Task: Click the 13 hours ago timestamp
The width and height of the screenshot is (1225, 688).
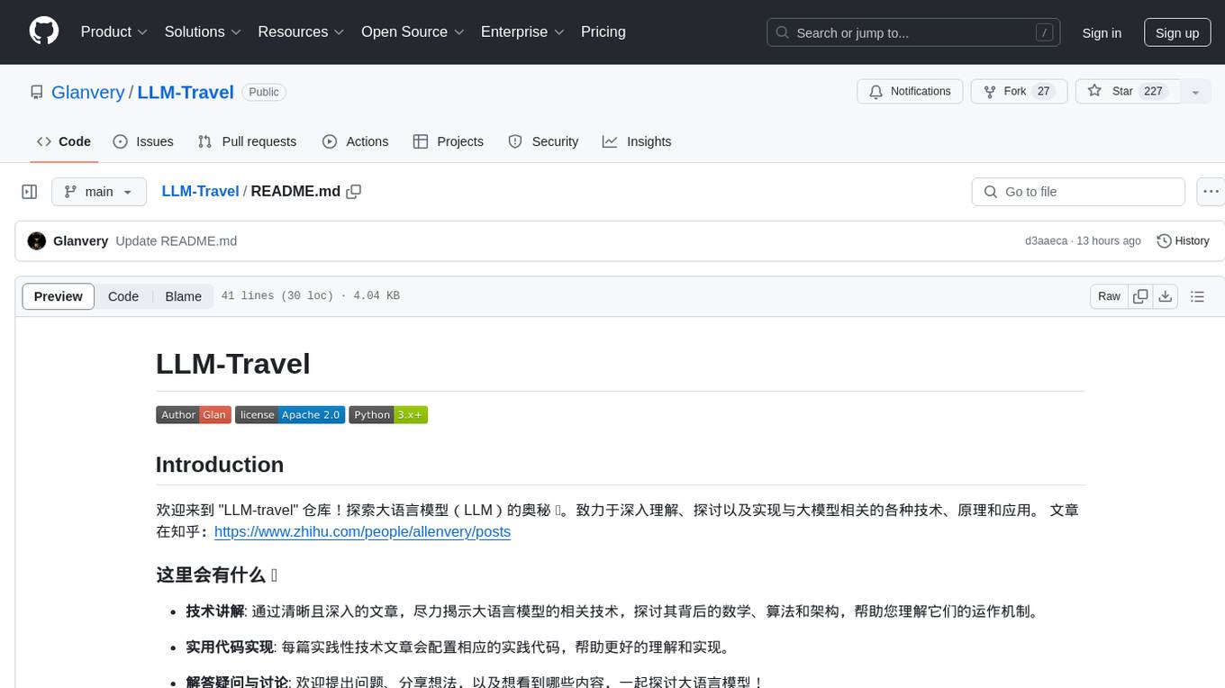Action: pyautogui.click(x=1109, y=240)
